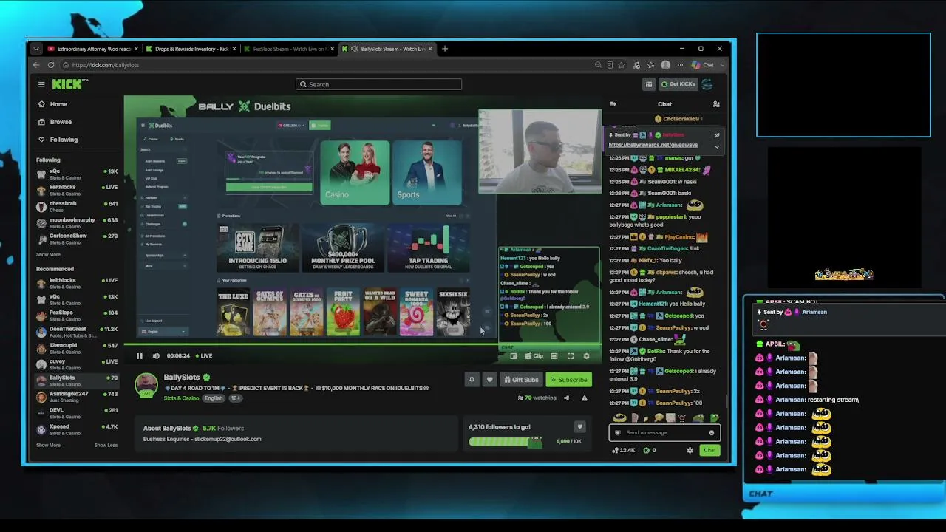946x532 pixels.
Task: Share the BallySlots stream
Action: point(567,398)
